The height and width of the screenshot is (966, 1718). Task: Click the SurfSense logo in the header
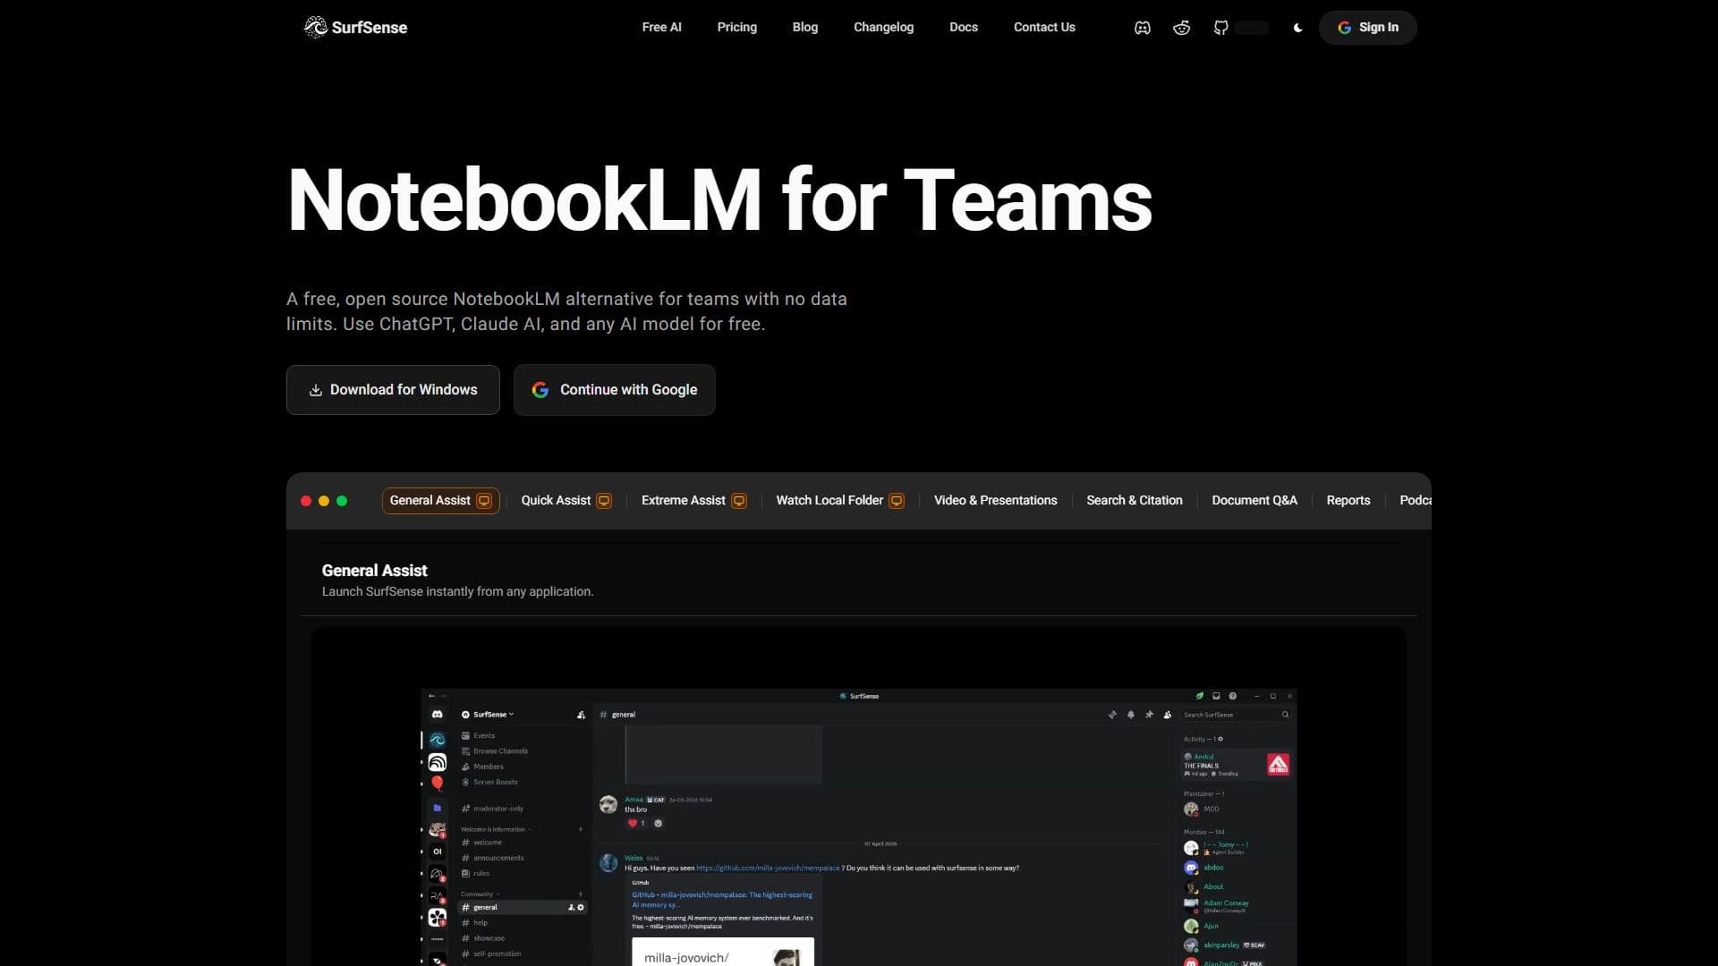pyautogui.click(x=355, y=27)
